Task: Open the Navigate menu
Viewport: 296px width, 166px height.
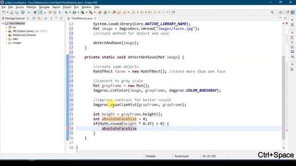Action: [44, 7]
